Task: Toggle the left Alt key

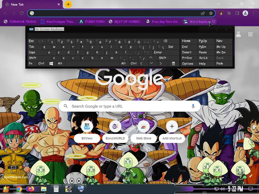Action: tap(61, 63)
